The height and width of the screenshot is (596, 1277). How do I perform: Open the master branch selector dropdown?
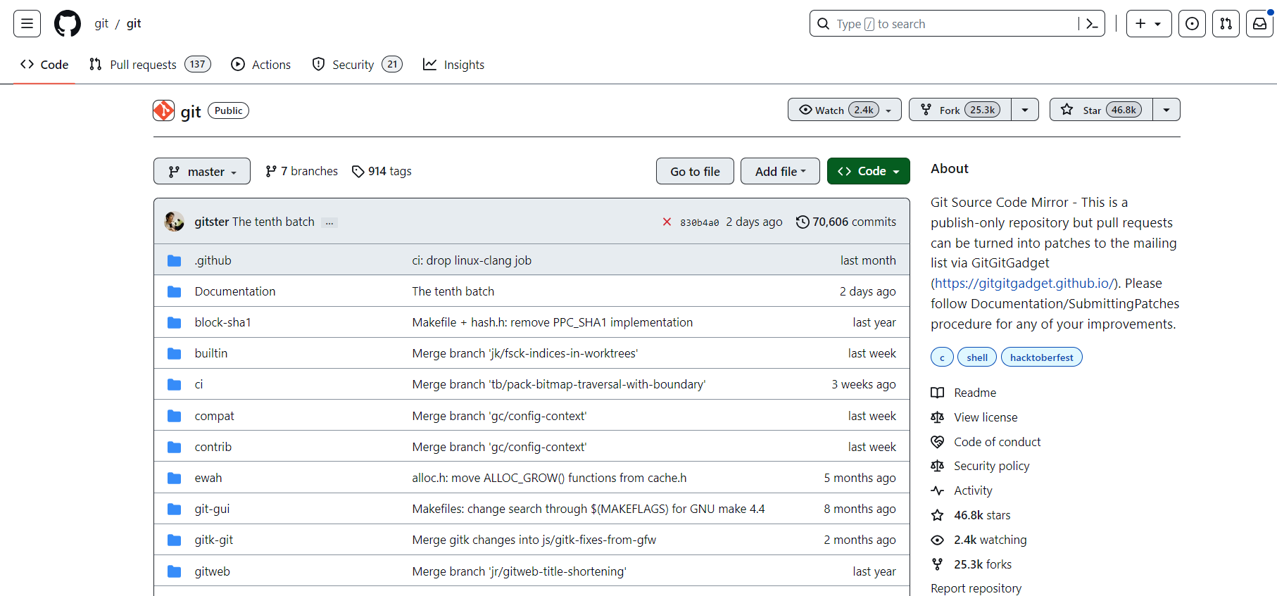pos(202,171)
